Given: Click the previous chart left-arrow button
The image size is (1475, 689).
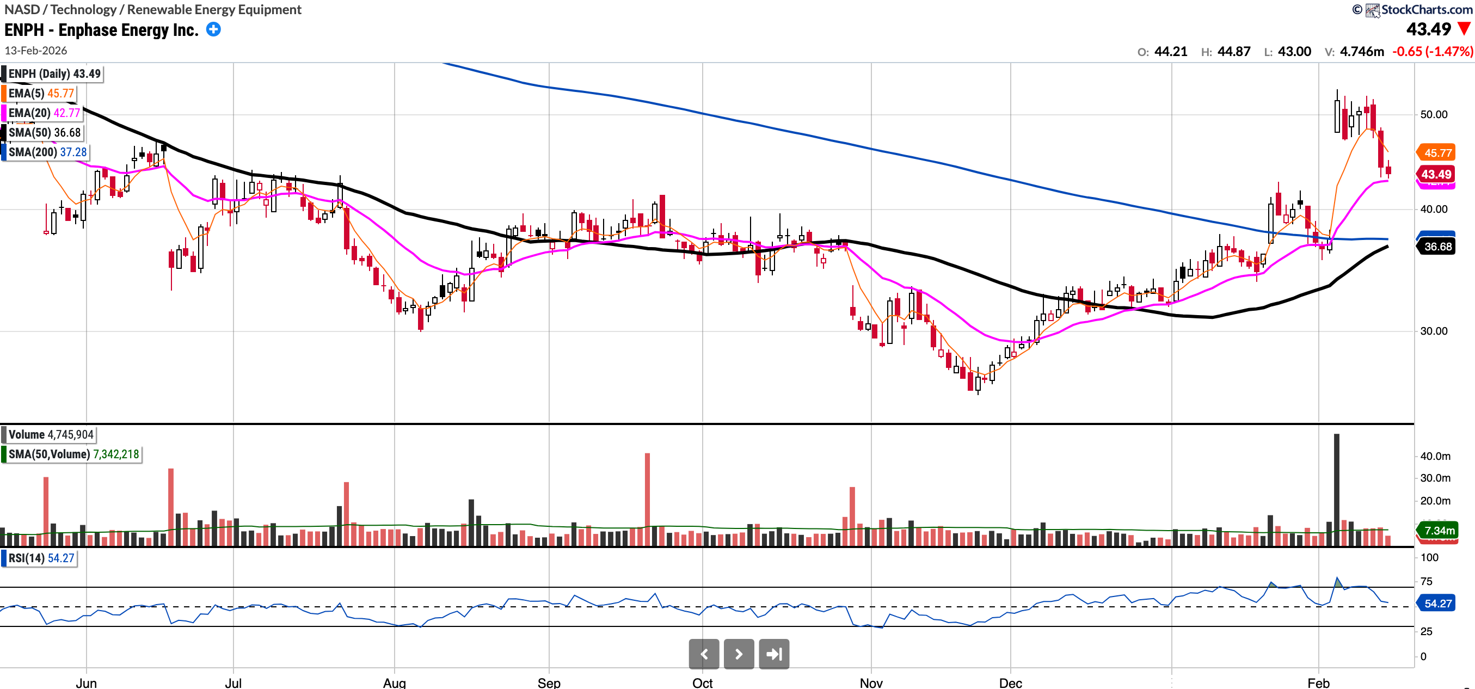Looking at the screenshot, I should 704,654.
